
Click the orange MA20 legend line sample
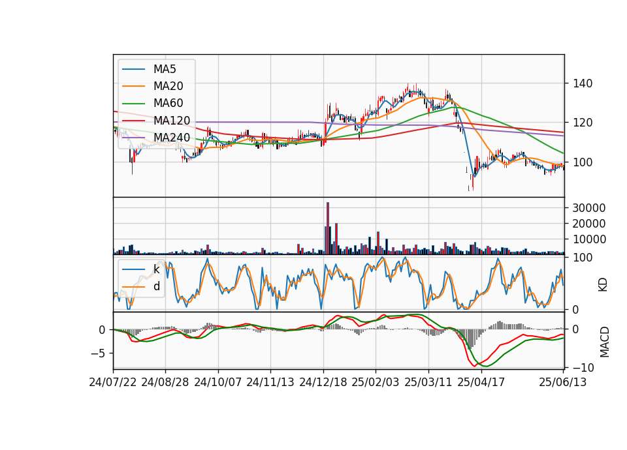tap(133, 86)
